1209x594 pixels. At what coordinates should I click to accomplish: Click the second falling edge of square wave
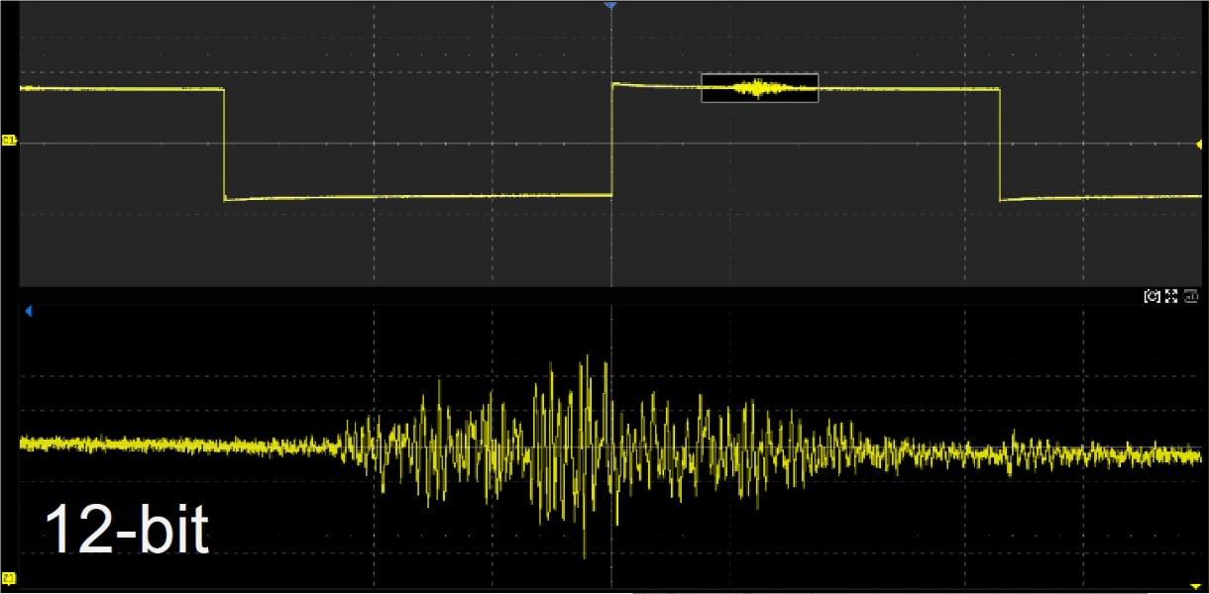[1000, 145]
